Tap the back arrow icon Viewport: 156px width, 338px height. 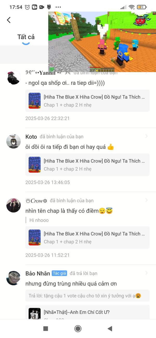[9, 20]
